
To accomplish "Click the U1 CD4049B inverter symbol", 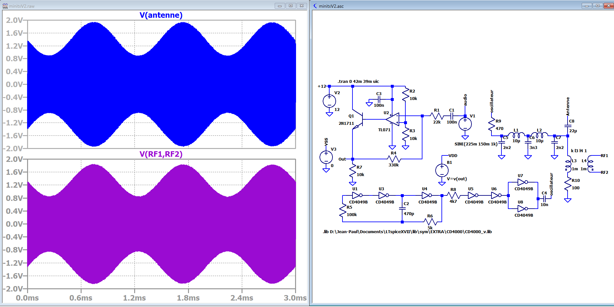I will [x=357, y=195].
